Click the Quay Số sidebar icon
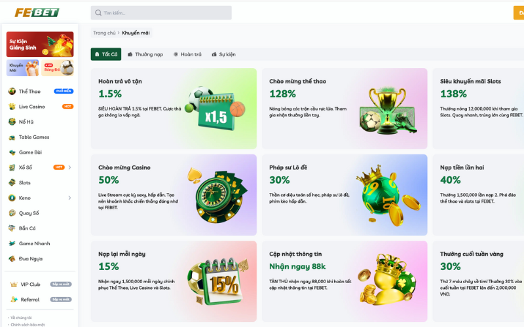 12,213
